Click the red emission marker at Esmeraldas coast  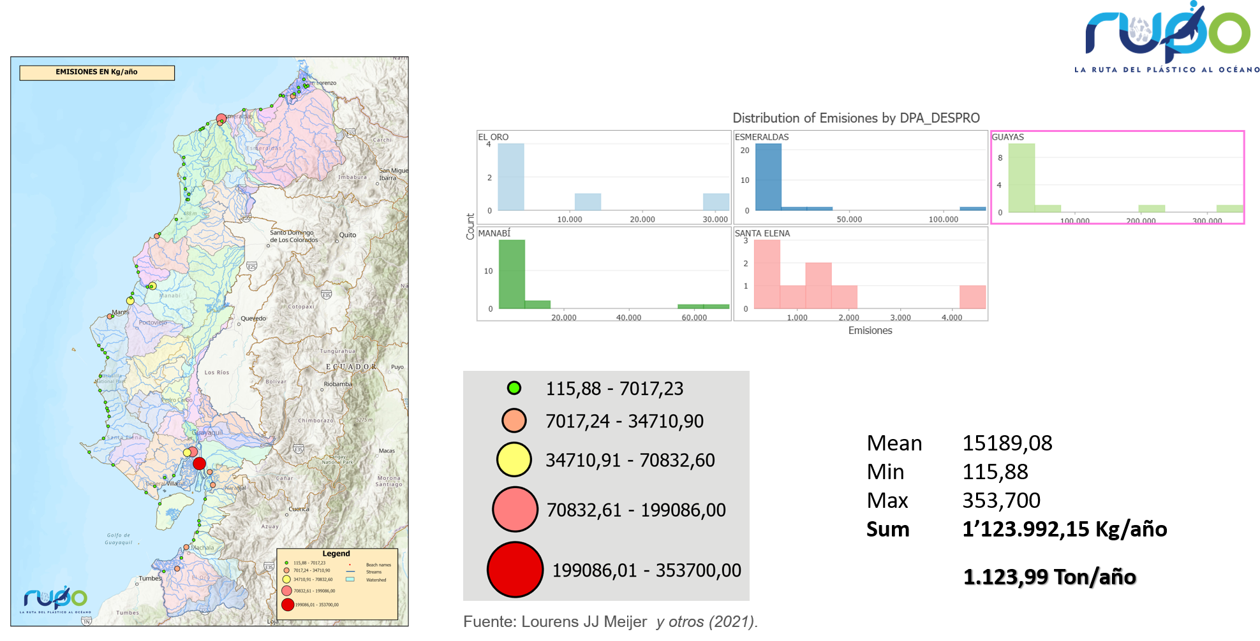click(x=221, y=119)
